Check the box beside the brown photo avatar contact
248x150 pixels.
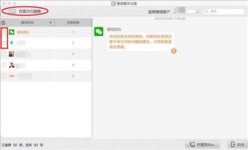click(4, 54)
